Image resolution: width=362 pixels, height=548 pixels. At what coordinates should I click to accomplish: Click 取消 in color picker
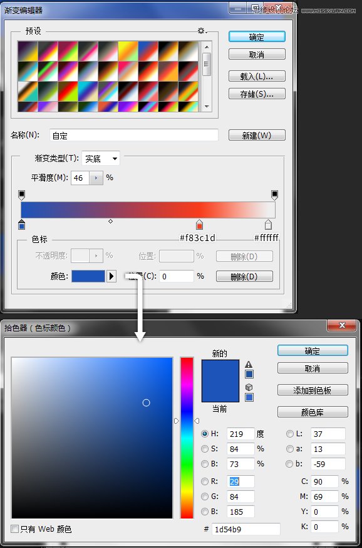(x=313, y=368)
